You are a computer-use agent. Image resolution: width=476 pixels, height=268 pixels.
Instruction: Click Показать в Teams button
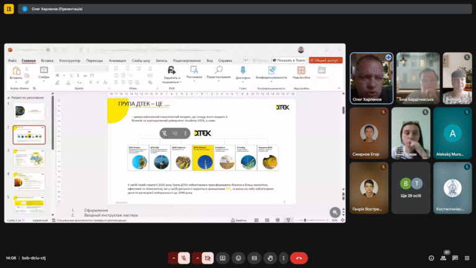click(289, 60)
